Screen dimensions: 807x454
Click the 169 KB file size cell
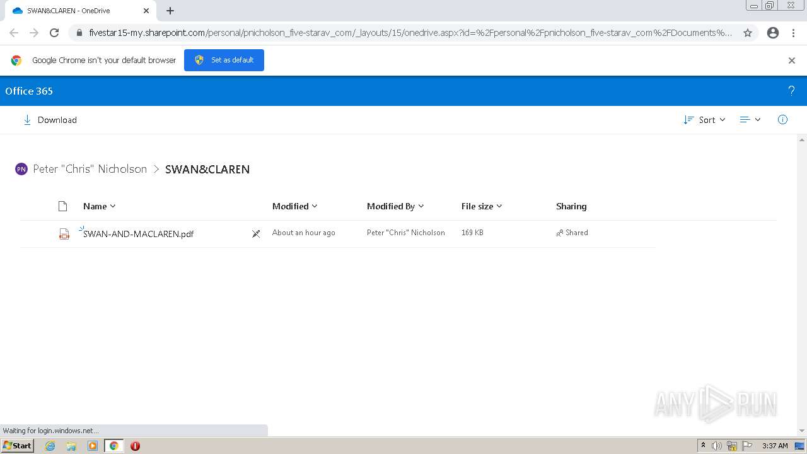point(472,233)
